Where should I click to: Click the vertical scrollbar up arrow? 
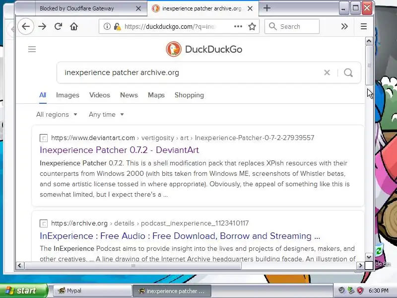pos(369,41)
